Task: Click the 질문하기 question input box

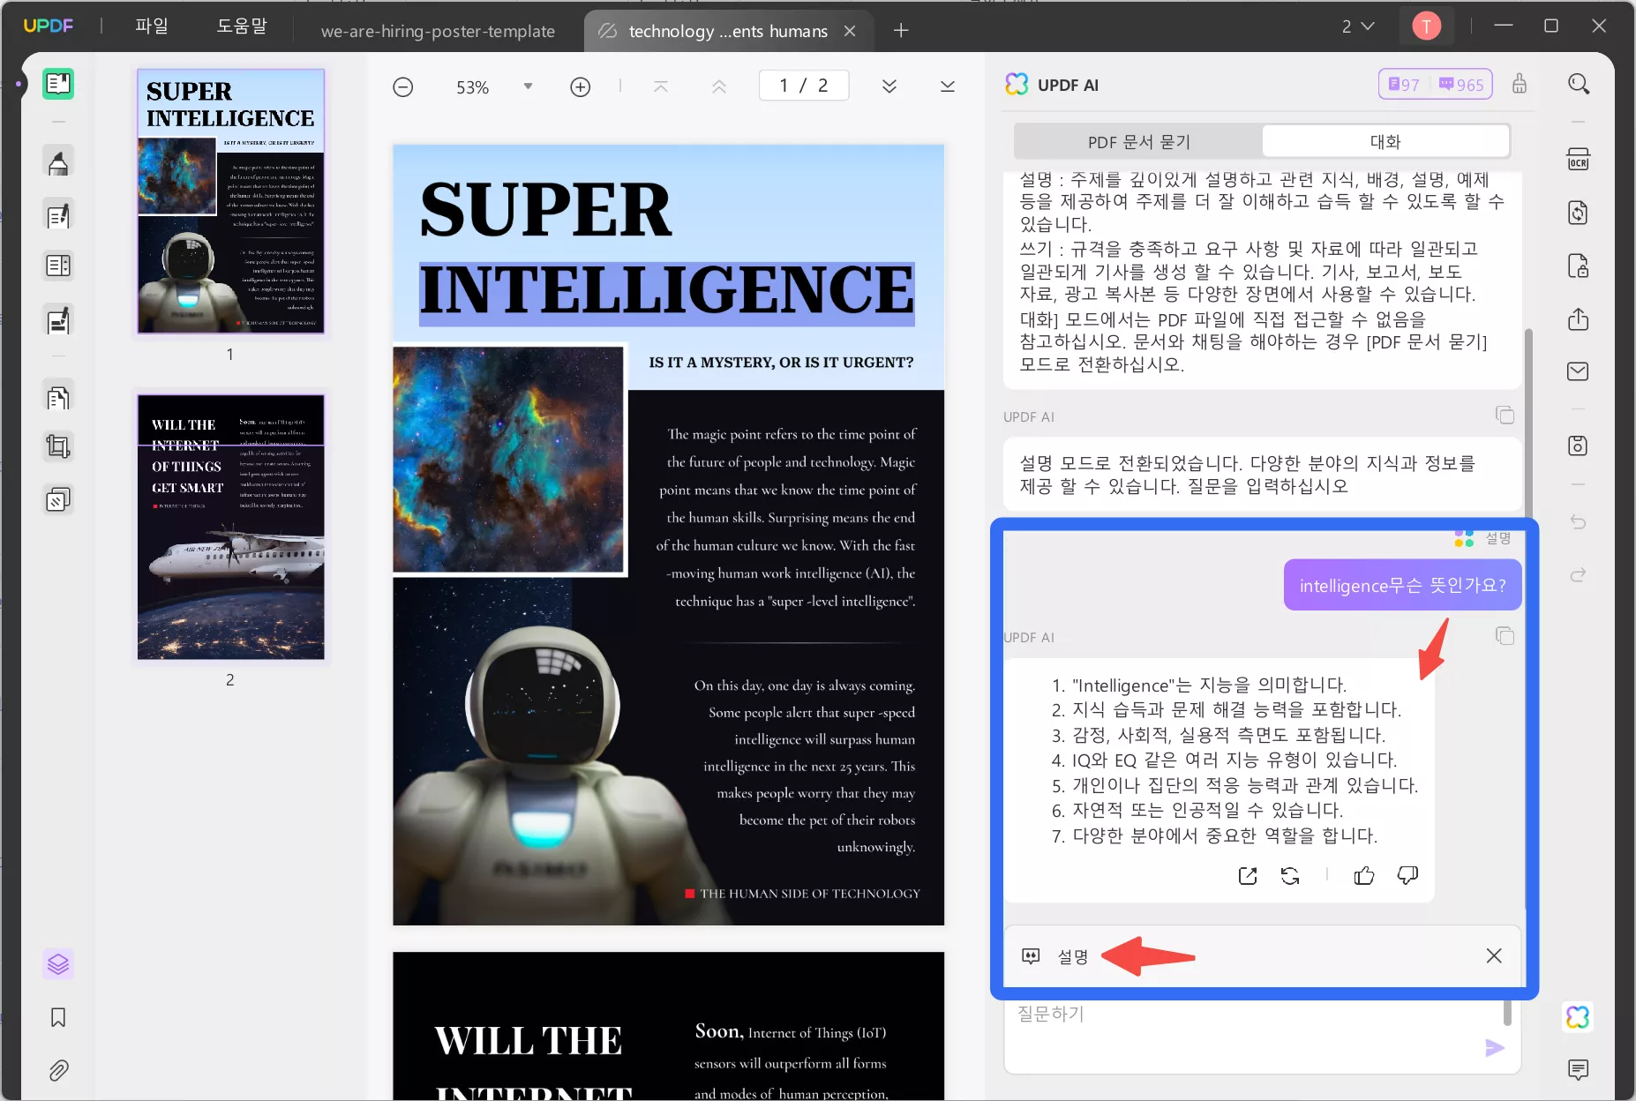Action: coord(1262,1037)
